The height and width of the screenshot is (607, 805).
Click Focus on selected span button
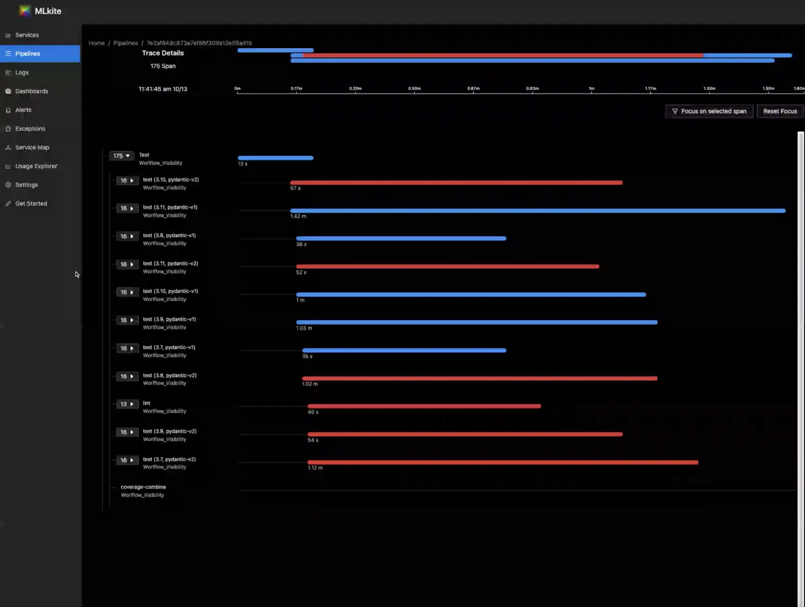tap(709, 111)
